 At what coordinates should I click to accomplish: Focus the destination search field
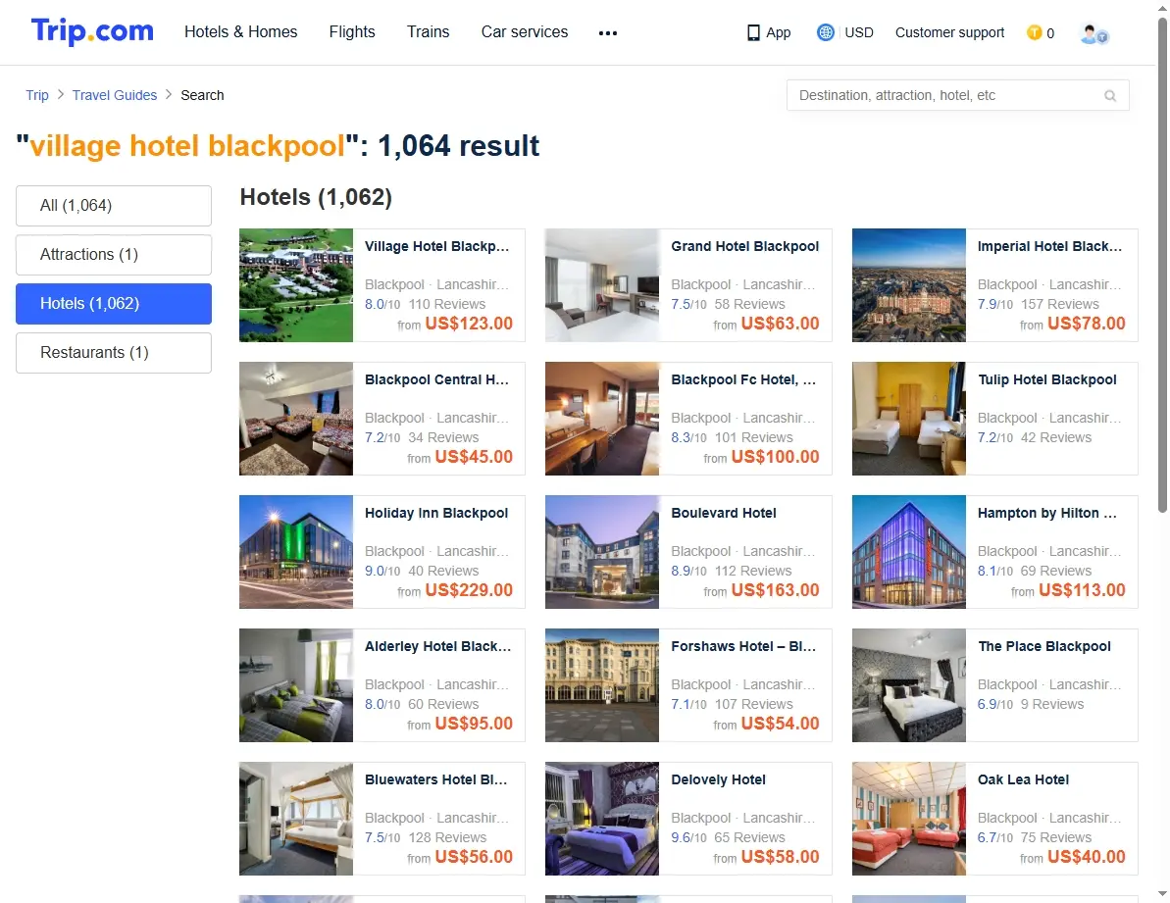point(957,95)
